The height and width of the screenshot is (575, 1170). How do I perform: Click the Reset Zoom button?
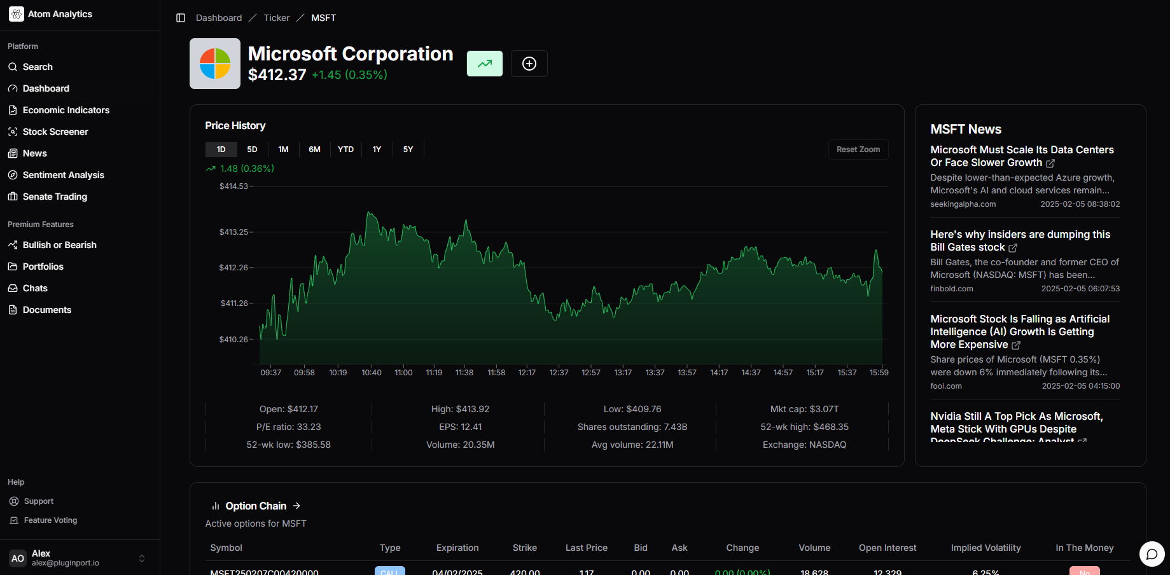(x=858, y=149)
